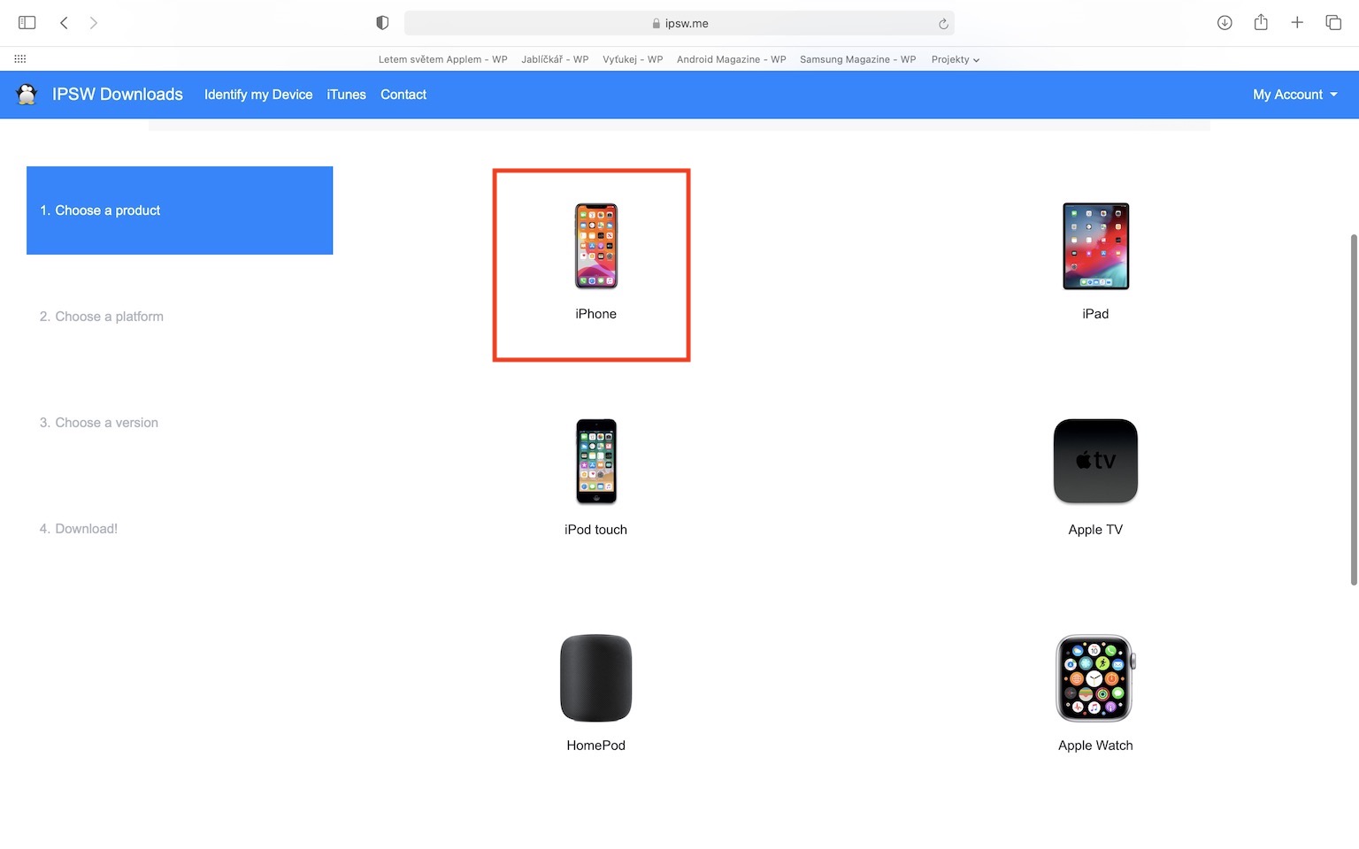
Task: Click the Apple Watch text label
Action: (1095, 746)
